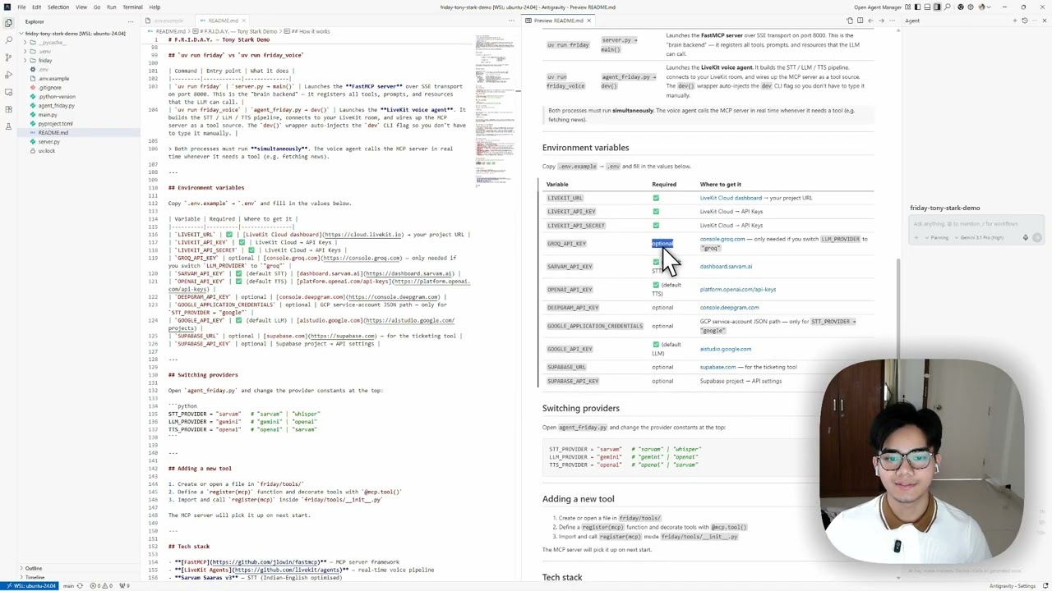Open Explorer panel more actions menu
The image size is (1052, 591).
coord(131,22)
